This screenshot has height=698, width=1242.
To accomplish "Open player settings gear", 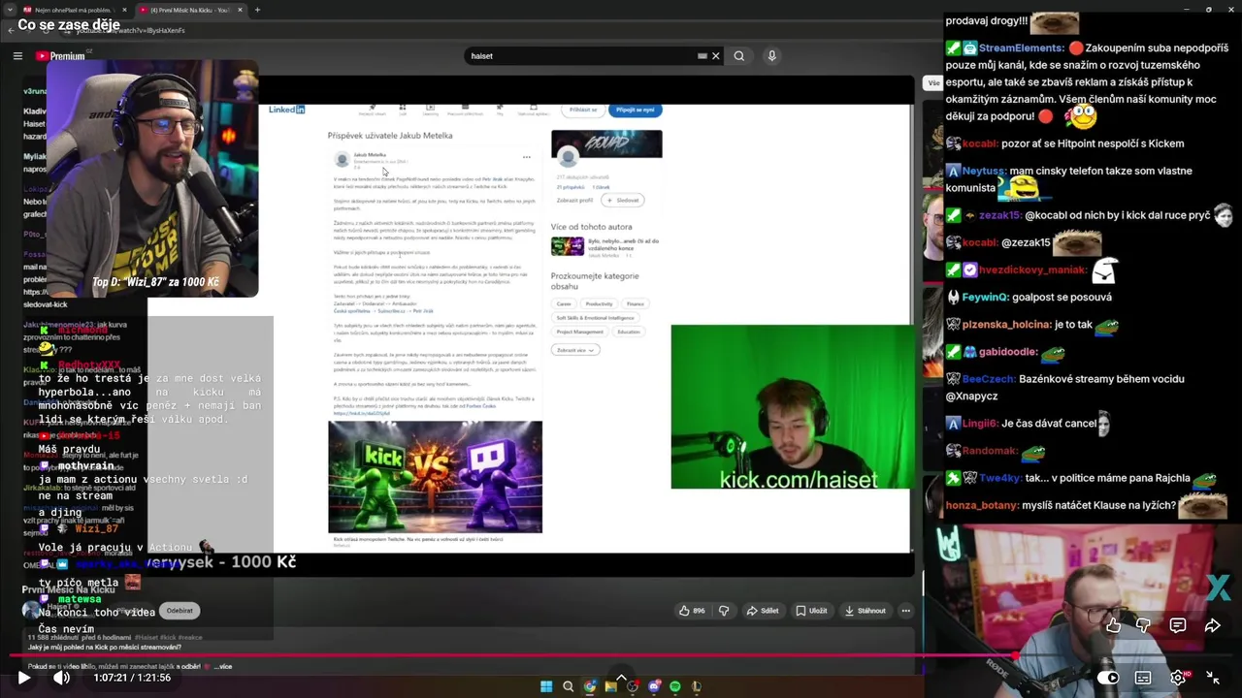I will pos(1178,678).
